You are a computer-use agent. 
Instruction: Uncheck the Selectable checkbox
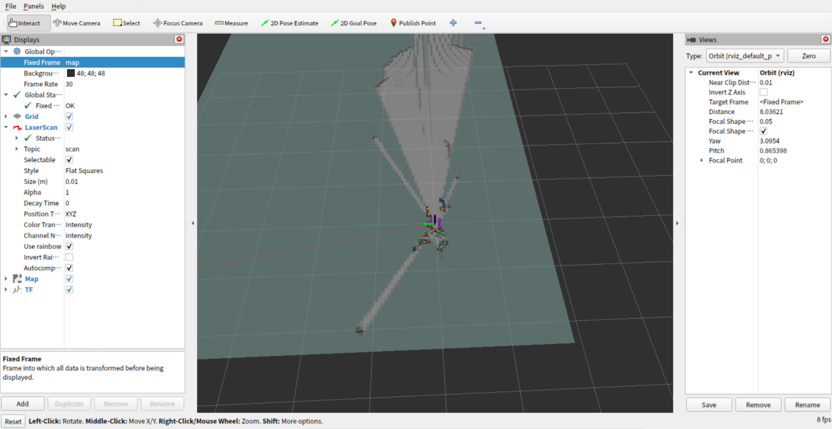[x=69, y=160]
